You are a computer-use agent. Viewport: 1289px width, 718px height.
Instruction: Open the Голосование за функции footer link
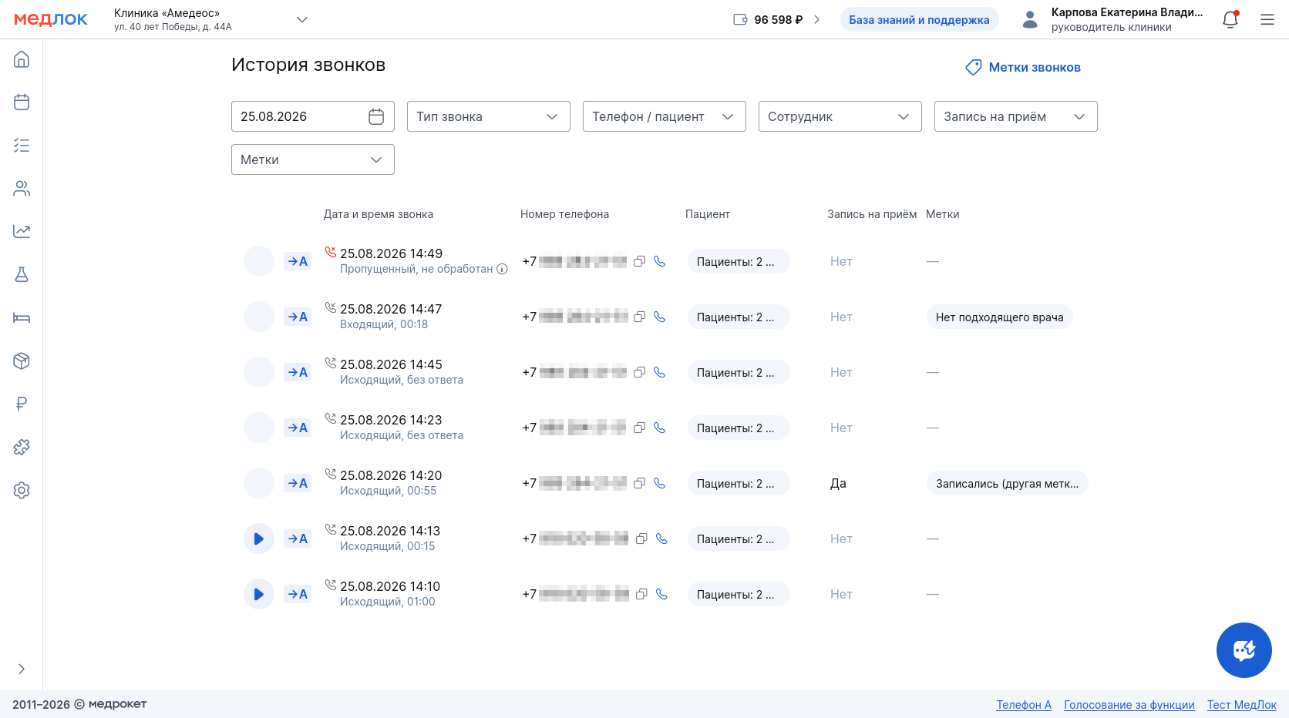click(1129, 705)
